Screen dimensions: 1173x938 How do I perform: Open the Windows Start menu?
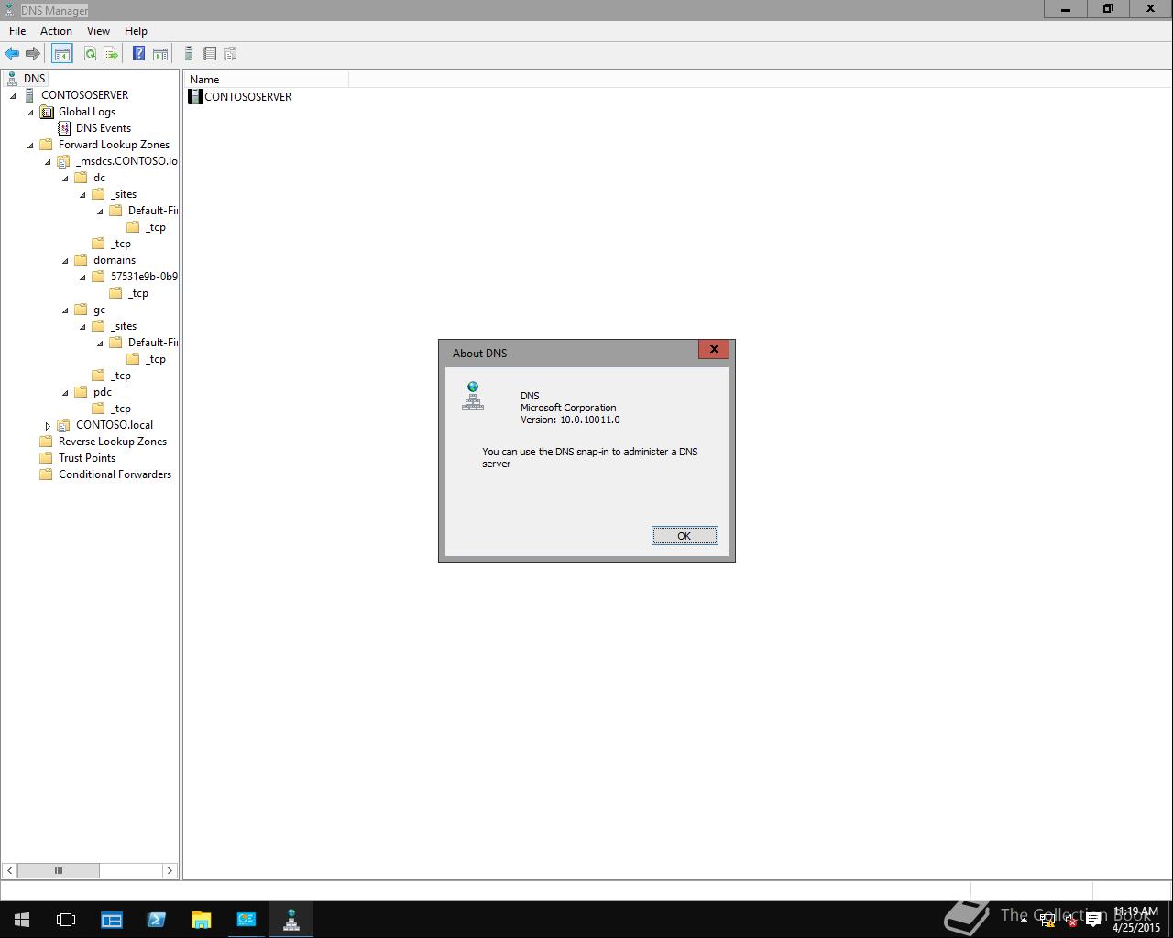point(22,920)
